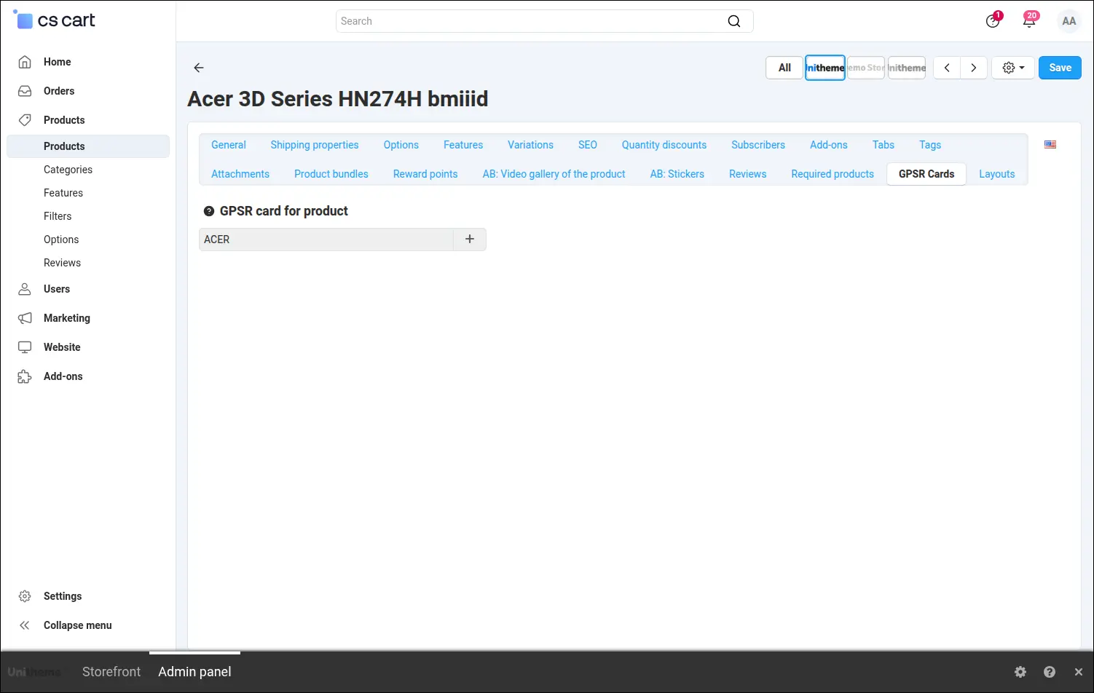
Task: Go to the next product
Action: pyautogui.click(x=974, y=68)
